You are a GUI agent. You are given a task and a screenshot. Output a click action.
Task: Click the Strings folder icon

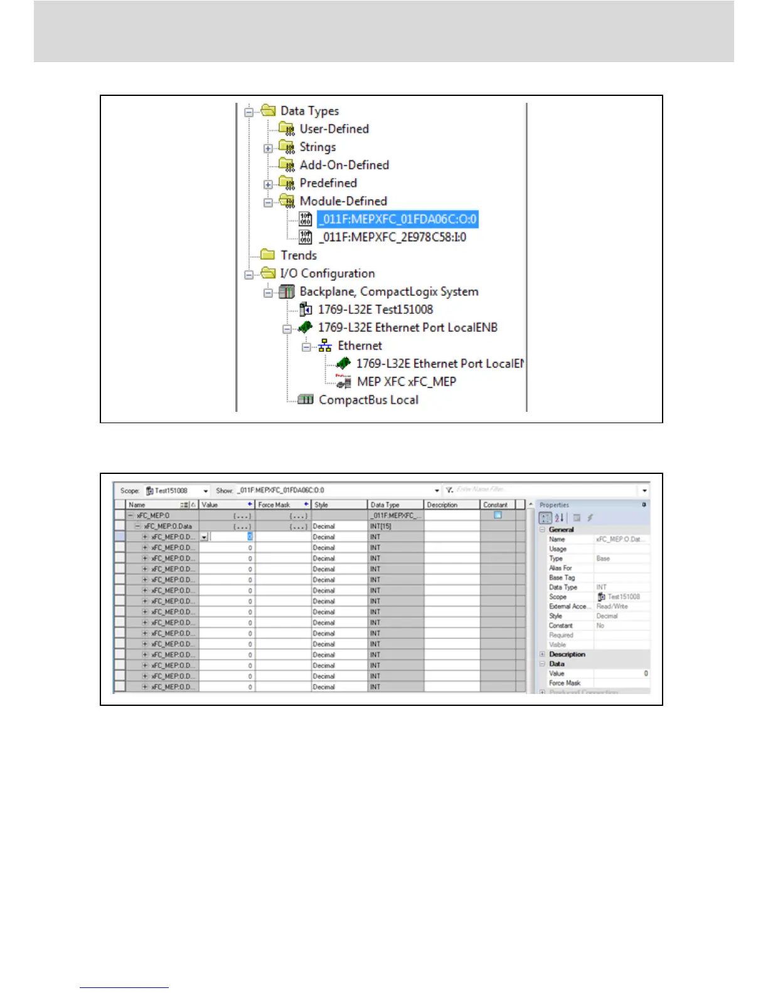(x=287, y=147)
